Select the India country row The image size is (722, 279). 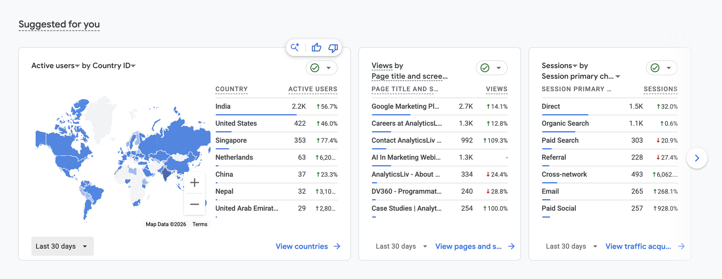(276, 106)
